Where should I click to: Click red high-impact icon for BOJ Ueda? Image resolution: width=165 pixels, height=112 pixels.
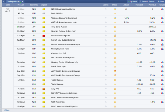click(x=43, y=36)
